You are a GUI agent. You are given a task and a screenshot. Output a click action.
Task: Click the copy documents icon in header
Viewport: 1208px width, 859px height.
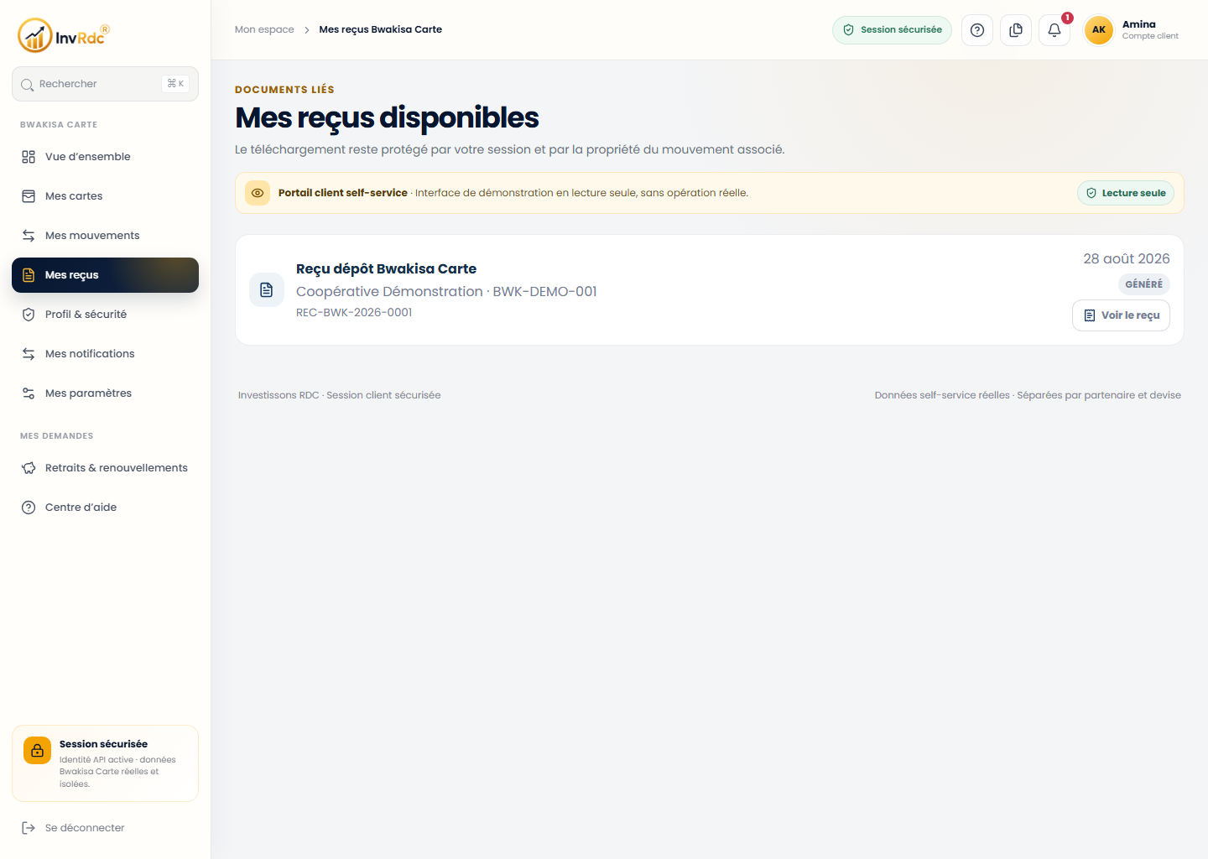(1016, 30)
